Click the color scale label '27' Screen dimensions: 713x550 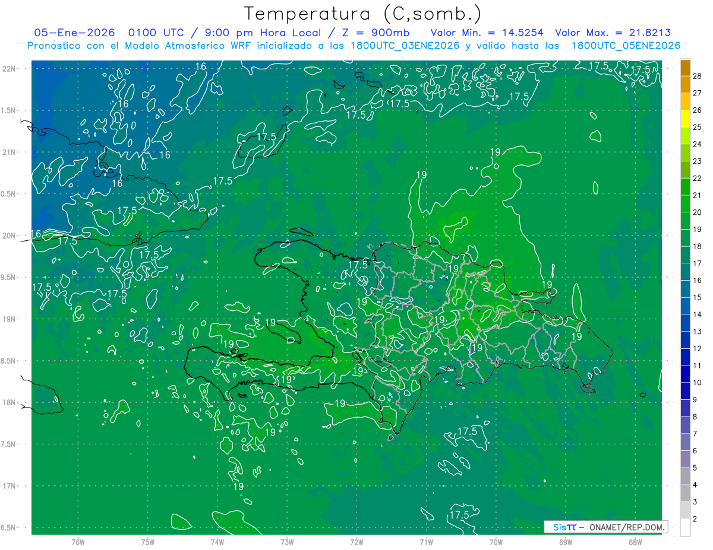(x=698, y=93)
